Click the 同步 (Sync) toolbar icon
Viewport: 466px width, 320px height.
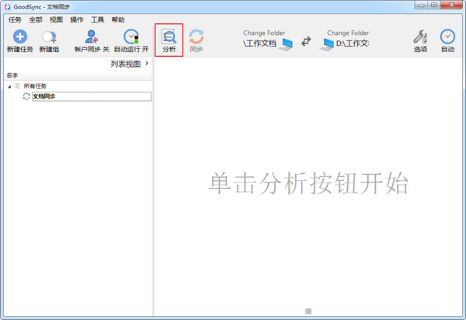coord(196,39)
